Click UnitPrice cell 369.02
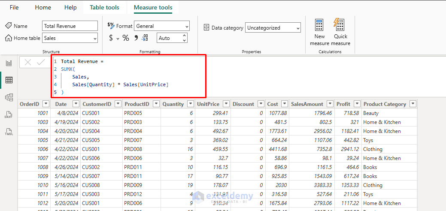 pyautogui.click(x=213, y=140)
